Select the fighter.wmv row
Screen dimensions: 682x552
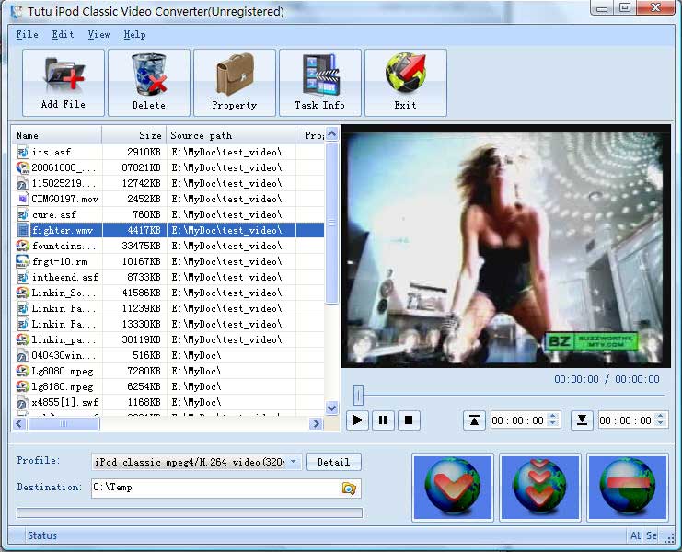pos(168,230)
